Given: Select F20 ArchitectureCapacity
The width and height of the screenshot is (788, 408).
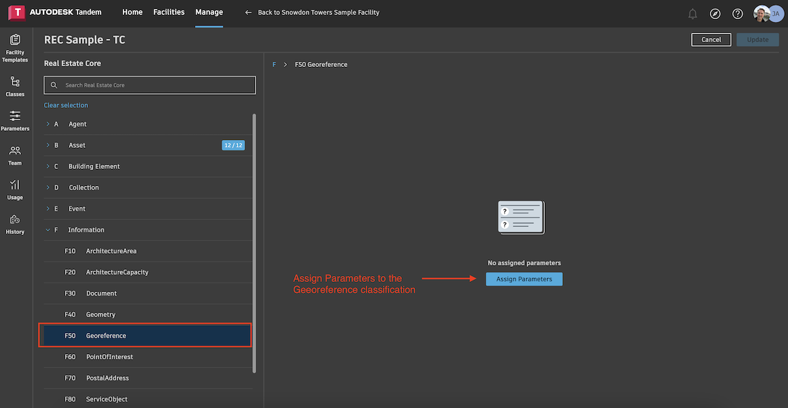Looking at the screenshot, I should 148,272.
